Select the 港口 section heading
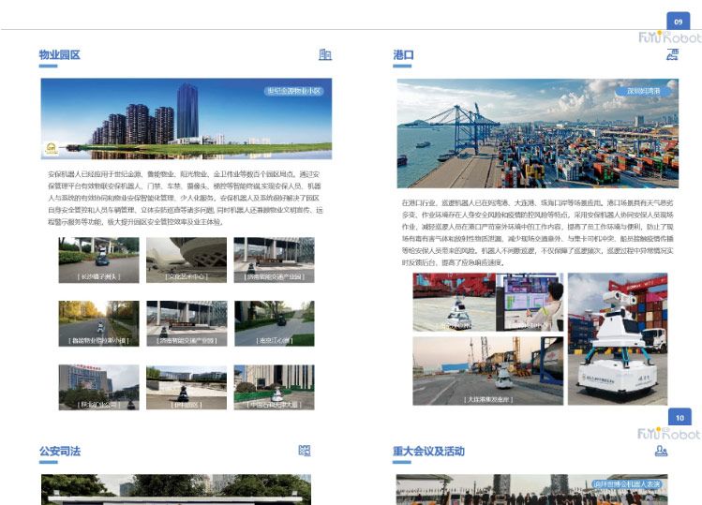Screen dimensions: 702x505 [x=403, y=55]
